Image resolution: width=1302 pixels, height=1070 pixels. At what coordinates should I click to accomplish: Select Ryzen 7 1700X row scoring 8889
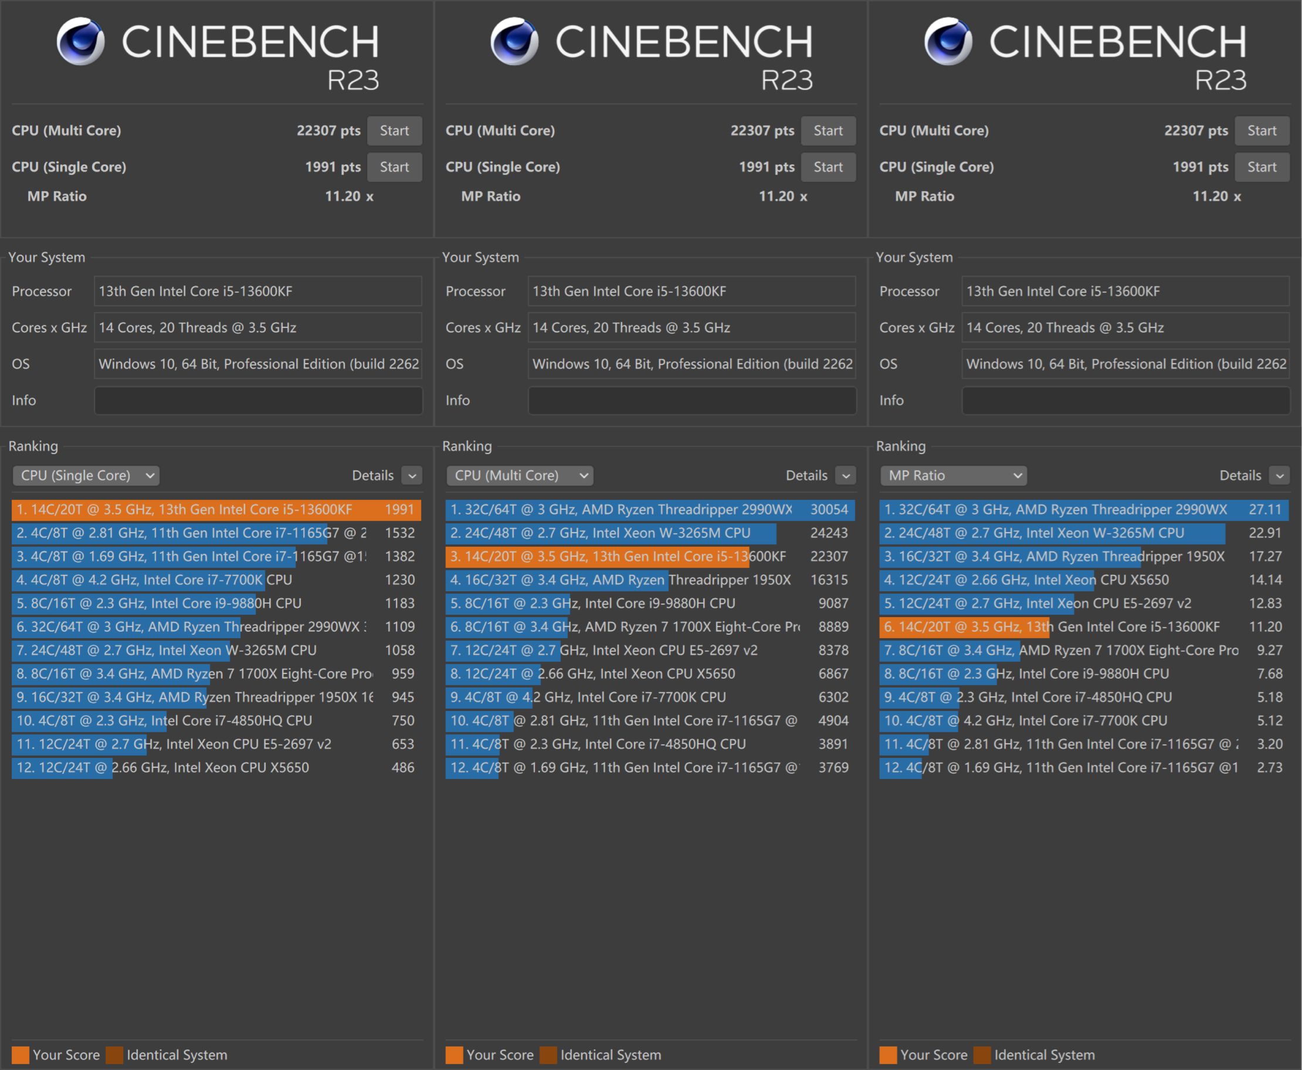[650, 627]
